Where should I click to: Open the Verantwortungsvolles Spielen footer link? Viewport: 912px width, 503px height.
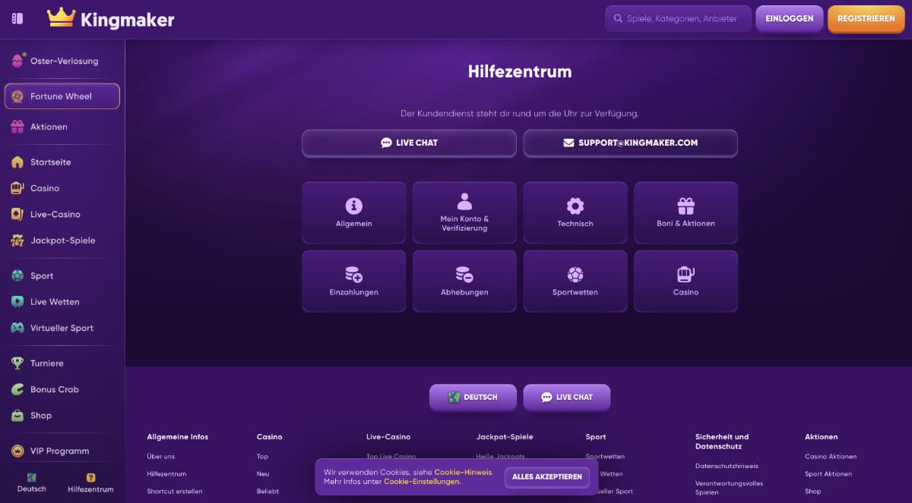[x=730, y=488]
